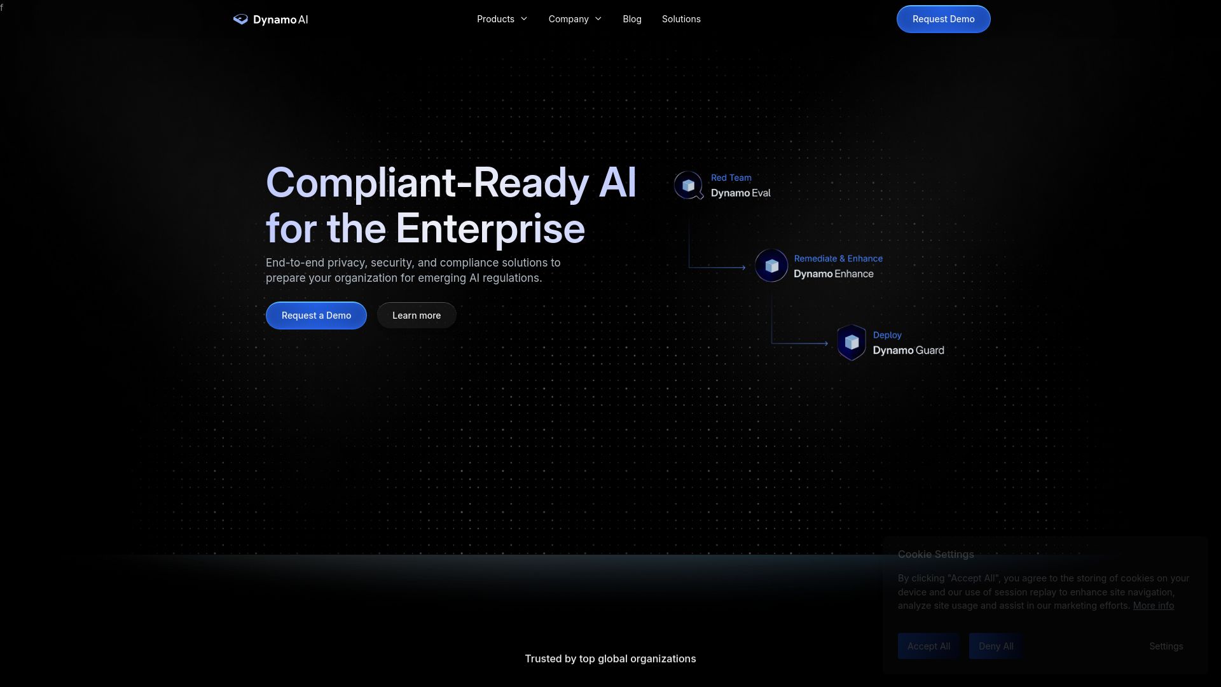Go to the Blog page
The width and height of the screenshot is (1221, 687).
coord(631,19)
